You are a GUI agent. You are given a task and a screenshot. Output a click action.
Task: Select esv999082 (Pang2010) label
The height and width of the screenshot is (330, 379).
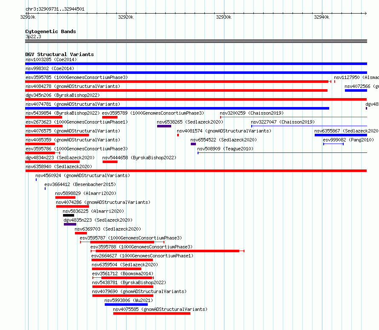(348, 140)
